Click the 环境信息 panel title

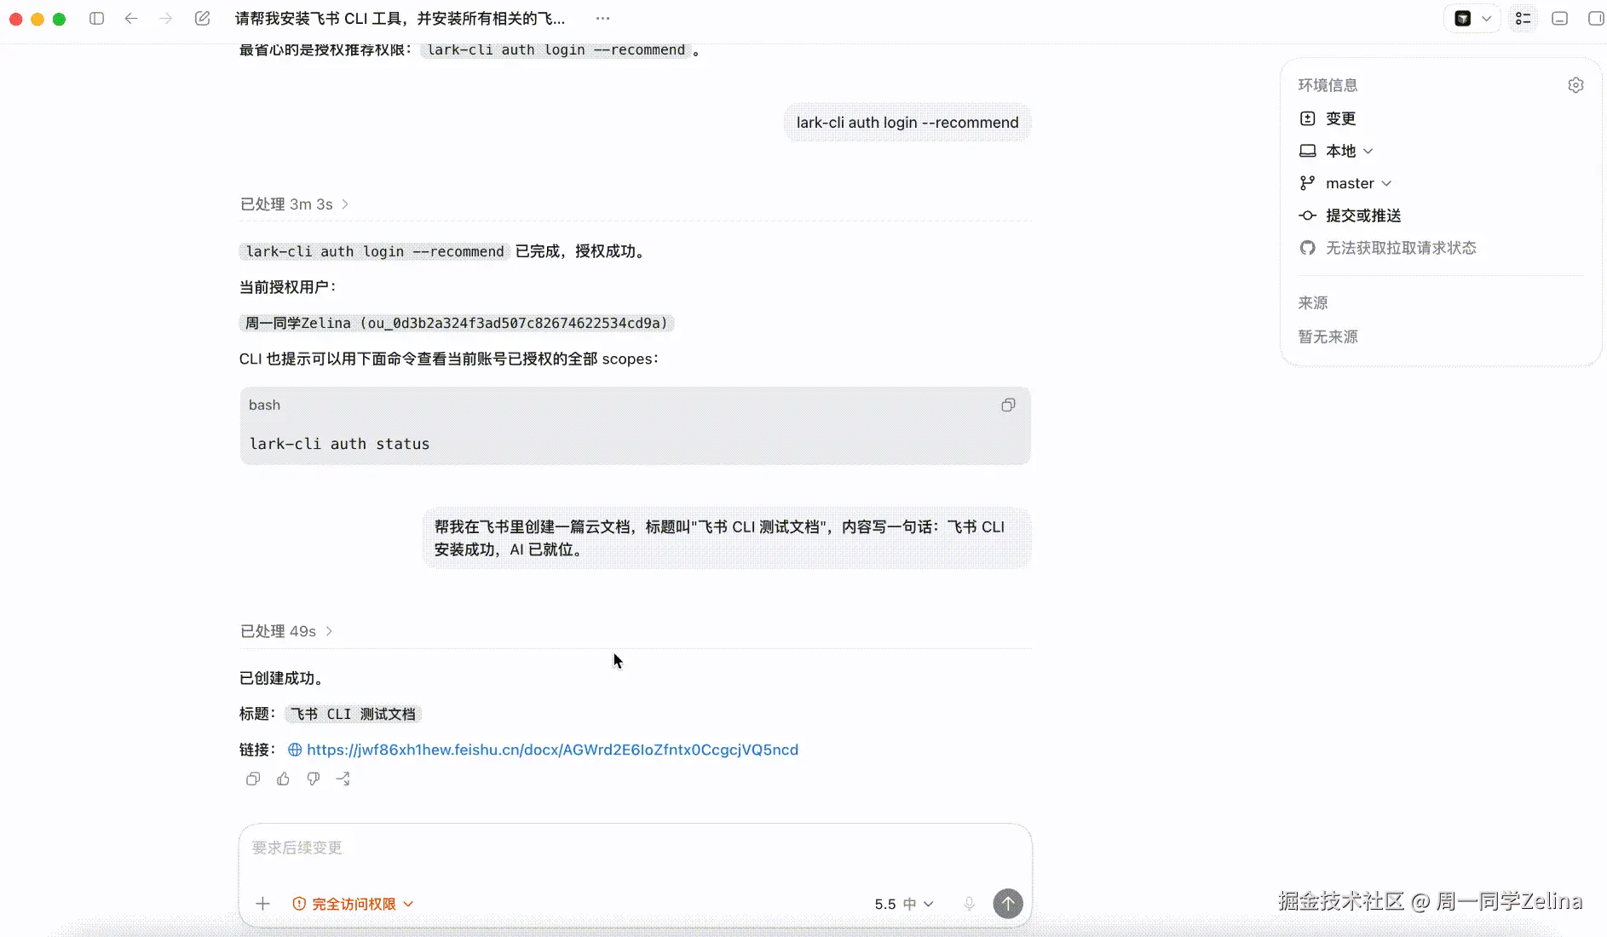(x=1328, y=85)
